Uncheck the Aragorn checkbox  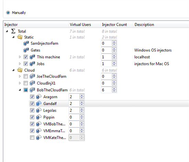[32, 97]
